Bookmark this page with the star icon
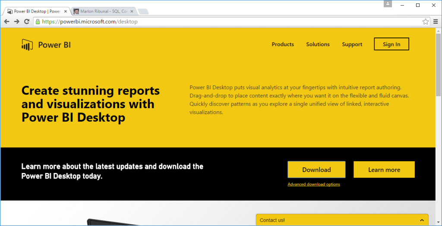The image size is (442, 226). (425, 22)
